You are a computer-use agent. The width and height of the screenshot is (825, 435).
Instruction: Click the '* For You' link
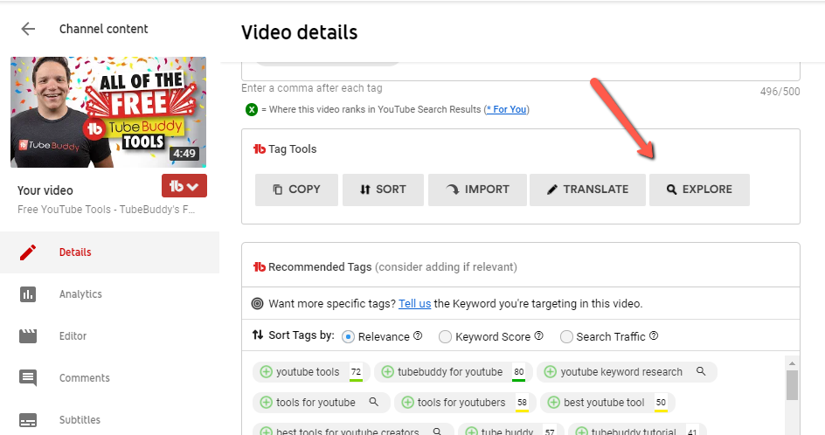507,109
